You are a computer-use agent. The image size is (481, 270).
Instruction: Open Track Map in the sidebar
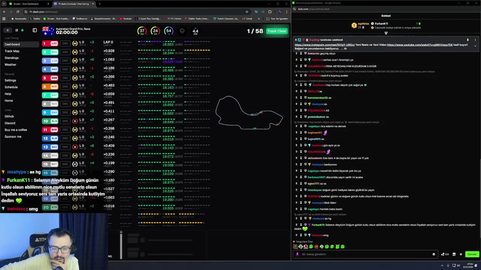click(12, 51)
